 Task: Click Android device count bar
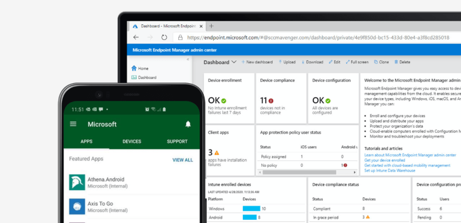click(249, 217)
